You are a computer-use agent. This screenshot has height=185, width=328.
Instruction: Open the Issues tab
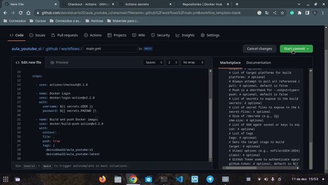pyautogui.click(x=37, y=35)
